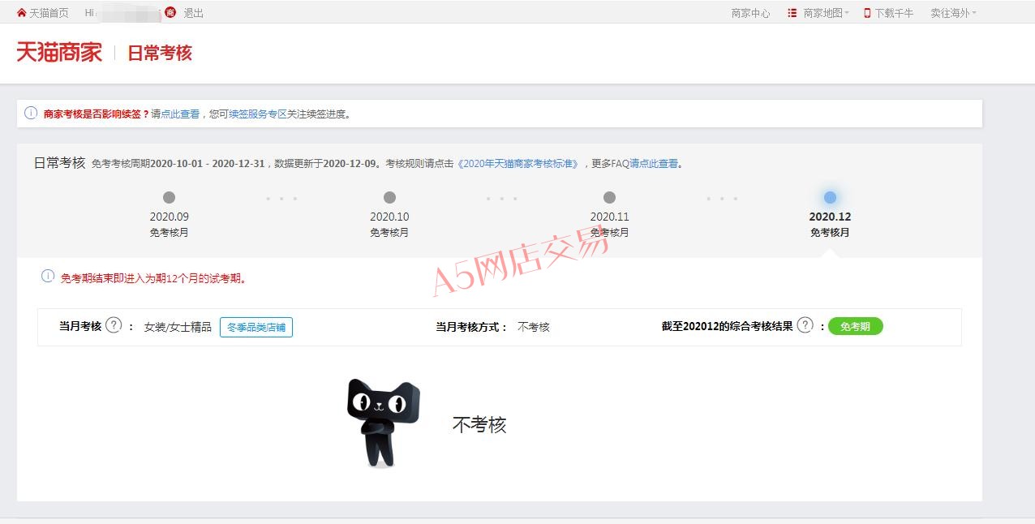The image size is (1035, 524).
Task: Click the red list icon beside 商家地图
Action: [x=792, y=13]
